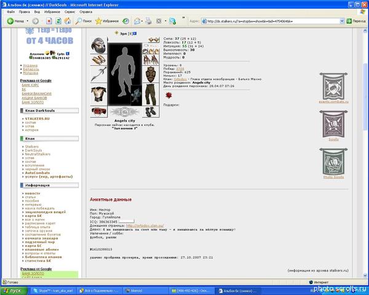Click the info icon next to Эрл
Viewport: 369px width, 295px height.
(135, 34)
